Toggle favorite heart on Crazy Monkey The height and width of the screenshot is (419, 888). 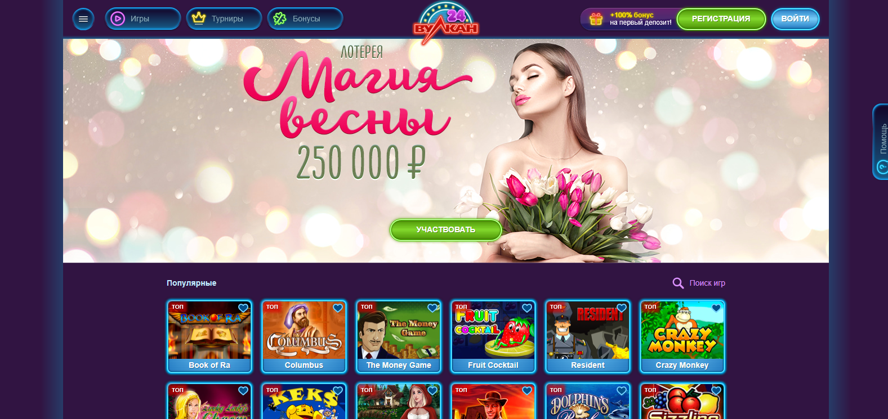716,308
